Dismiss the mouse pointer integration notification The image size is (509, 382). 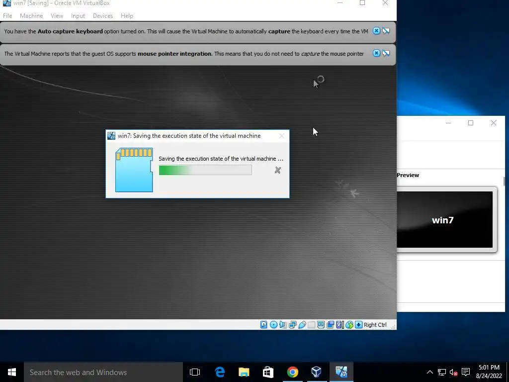pos(376,53)
